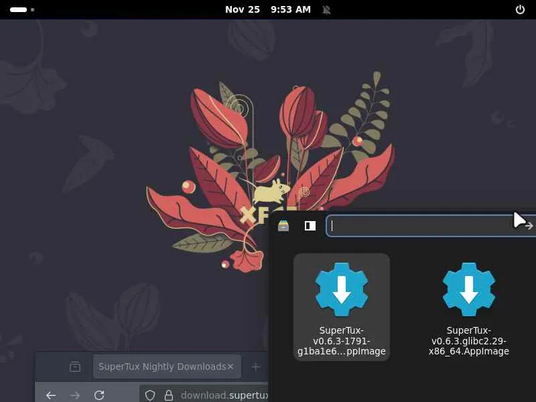The width and height of the screenshot is (536, 402).
Task: Click the SuperTux-v0.6.3.glibc2.29-x86_64.AppImage filename label
Action: pyautogui.click(x=468, y=341)
